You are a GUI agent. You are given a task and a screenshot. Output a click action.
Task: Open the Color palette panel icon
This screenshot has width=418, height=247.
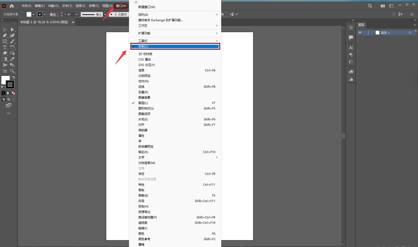351,72
